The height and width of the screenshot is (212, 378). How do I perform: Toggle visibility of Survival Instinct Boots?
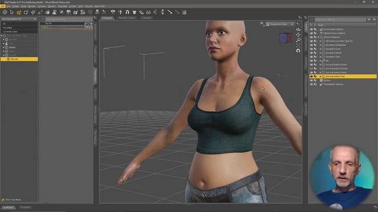[311, 65]
